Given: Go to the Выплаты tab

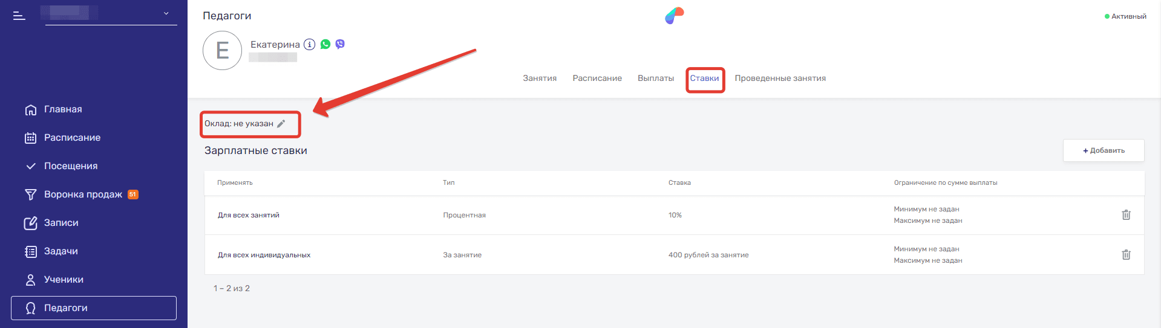Looking at the screenshot, I should coord(656,79).
